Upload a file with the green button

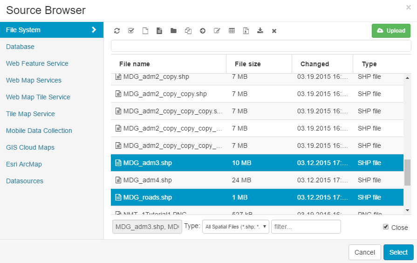click(391, 31)
